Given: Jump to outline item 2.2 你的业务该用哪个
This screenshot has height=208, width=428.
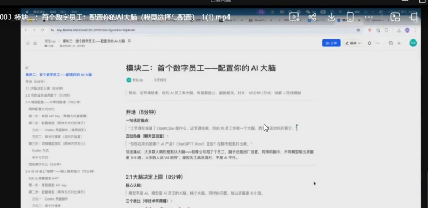Looking at the screenshot, I should (x=48, y=95).
